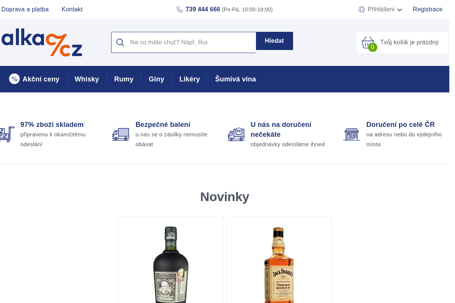Click the Hledat search button
The height and width of the screenshot is (303, 455).
275,41
